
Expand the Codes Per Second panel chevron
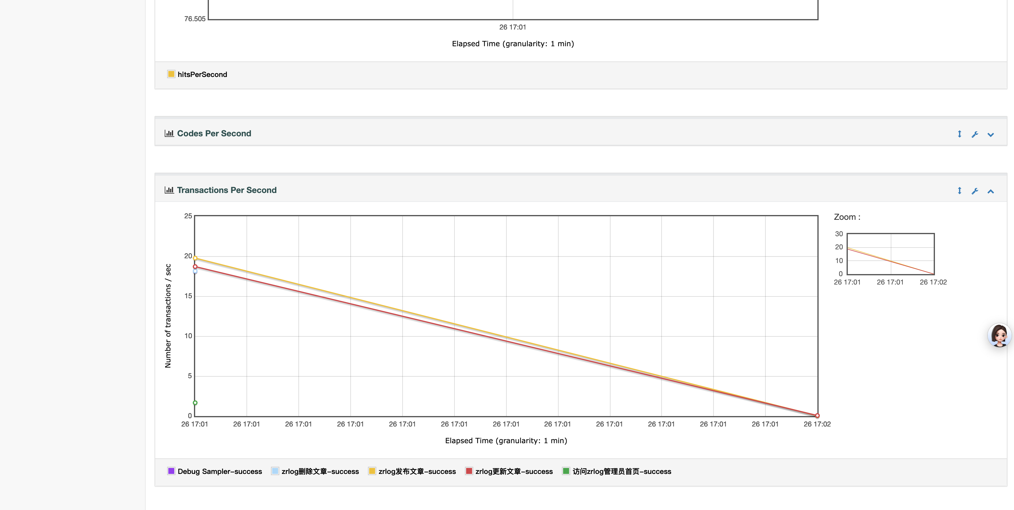tap(990, 135)
